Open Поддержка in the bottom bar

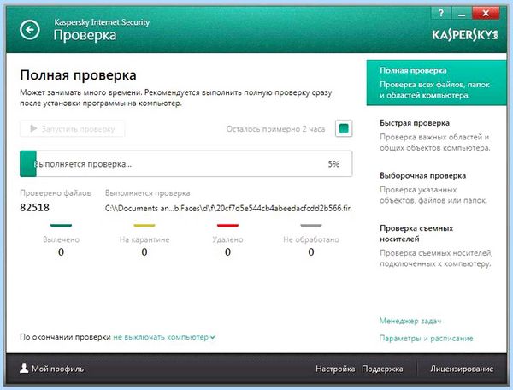pyautogui.click(x=382, y=369)
